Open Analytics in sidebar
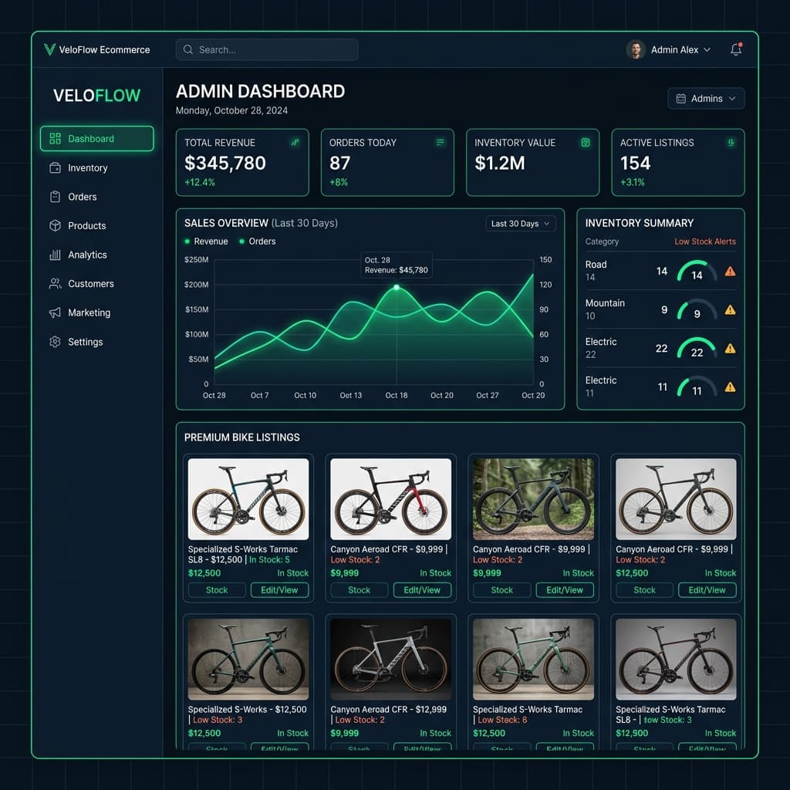Screen dimensions: 790x790 tap(96, 255)
